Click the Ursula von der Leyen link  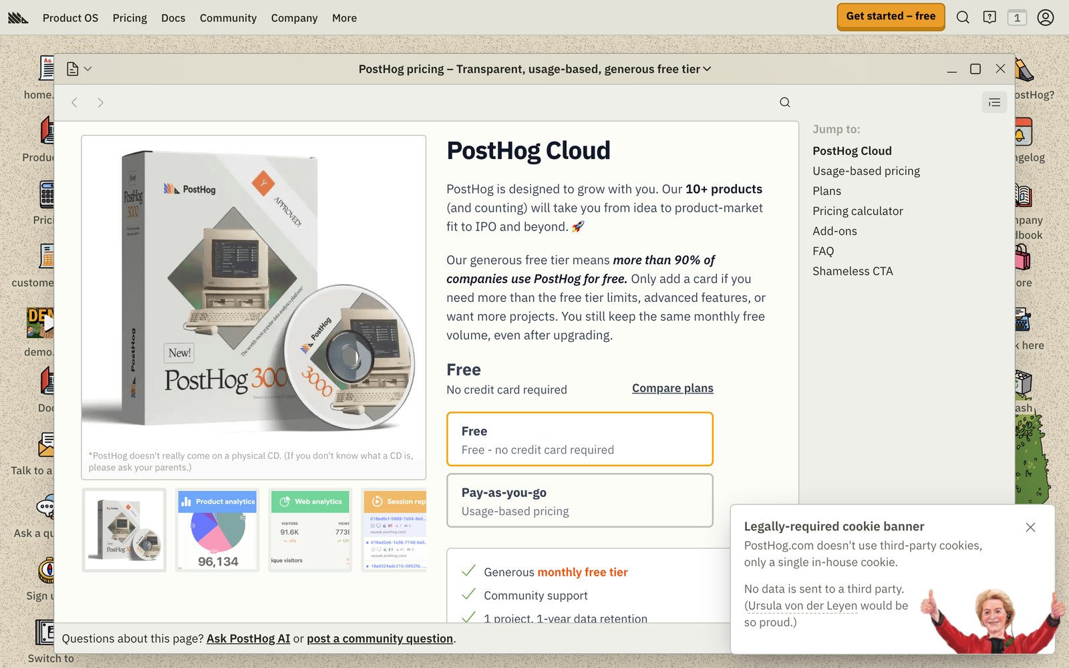(802, 606)
